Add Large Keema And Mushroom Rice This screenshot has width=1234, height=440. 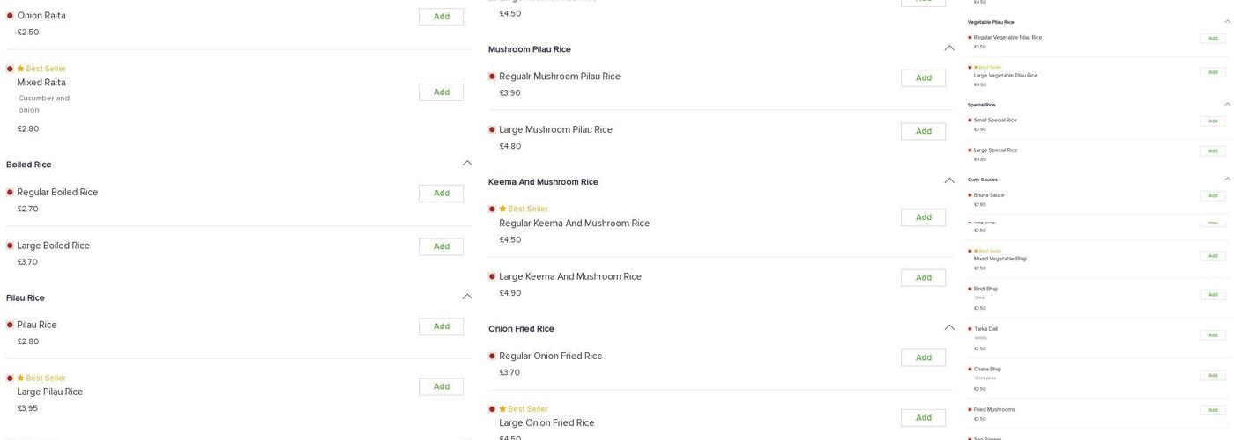coord(923,278)
